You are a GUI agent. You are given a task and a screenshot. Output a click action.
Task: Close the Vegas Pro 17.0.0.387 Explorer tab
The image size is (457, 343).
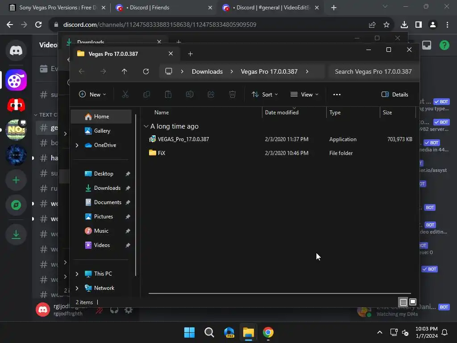[x=171, y=54]
